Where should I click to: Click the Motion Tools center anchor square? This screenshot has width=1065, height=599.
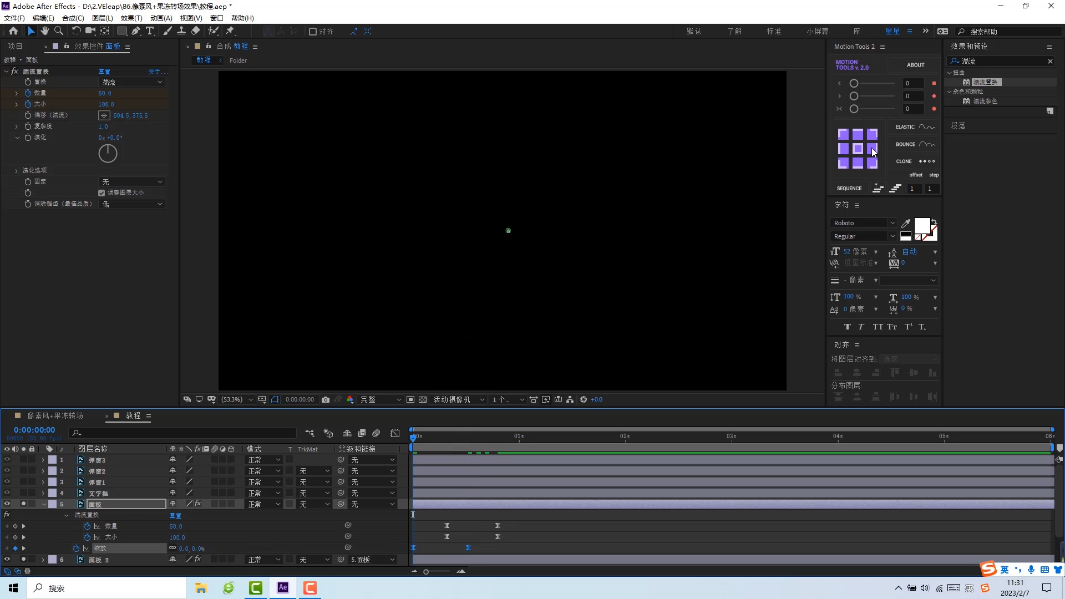(x=858, y=149)
